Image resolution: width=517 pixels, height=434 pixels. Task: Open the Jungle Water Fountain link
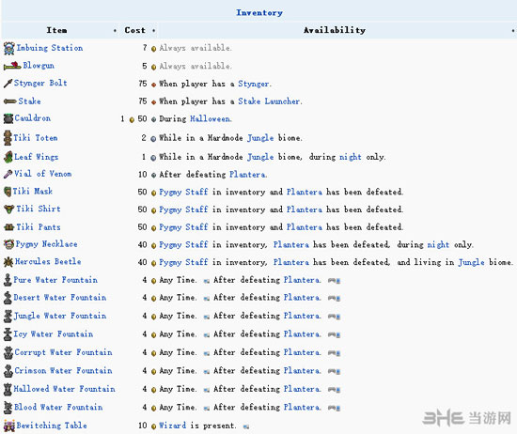pyautogui.click(x=60, y=316)
